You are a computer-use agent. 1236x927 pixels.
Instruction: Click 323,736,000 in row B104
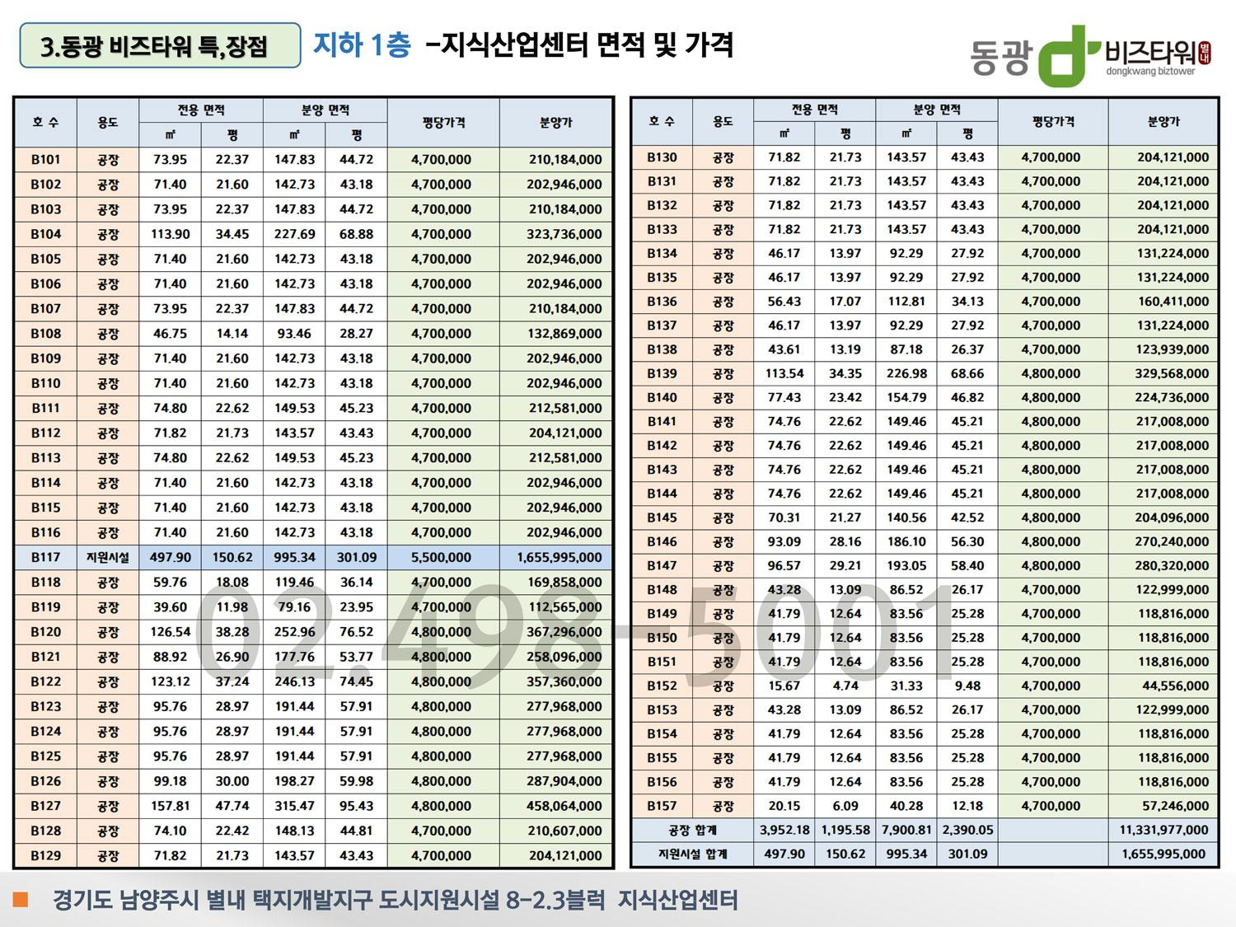pyautogui.click(x=564, y=234)
